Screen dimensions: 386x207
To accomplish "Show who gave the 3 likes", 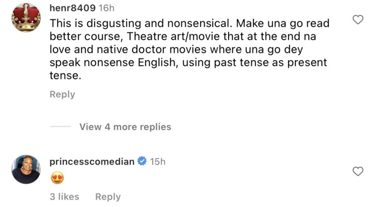I will coord(64,197).
